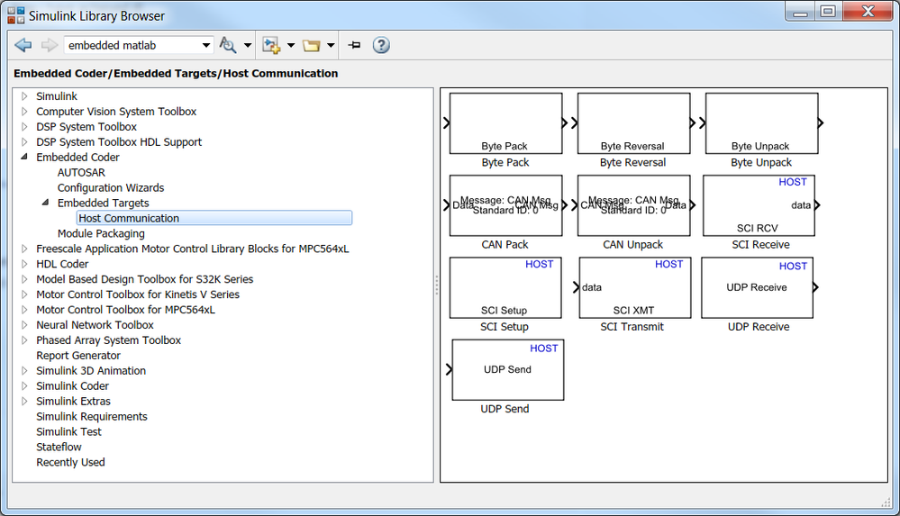Select Module Packaging in the library tree
The height and width of the screenshot is (516, 900).
click(101, 233)
